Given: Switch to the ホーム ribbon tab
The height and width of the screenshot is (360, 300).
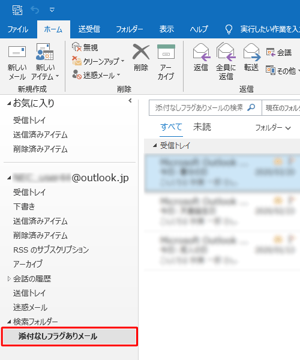Looking at the screenshot, I should (53, 29).
